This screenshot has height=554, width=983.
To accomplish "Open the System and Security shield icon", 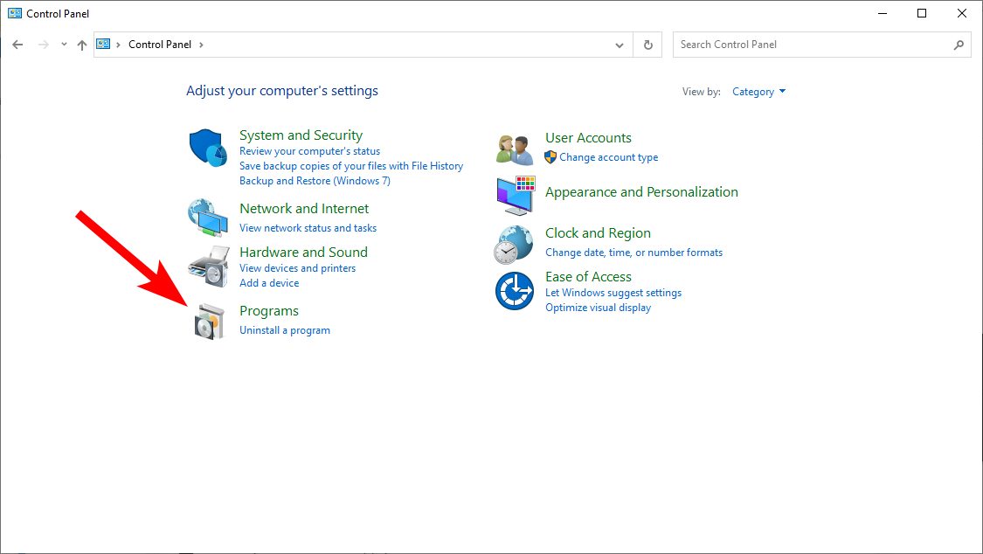I will [208, 148].
